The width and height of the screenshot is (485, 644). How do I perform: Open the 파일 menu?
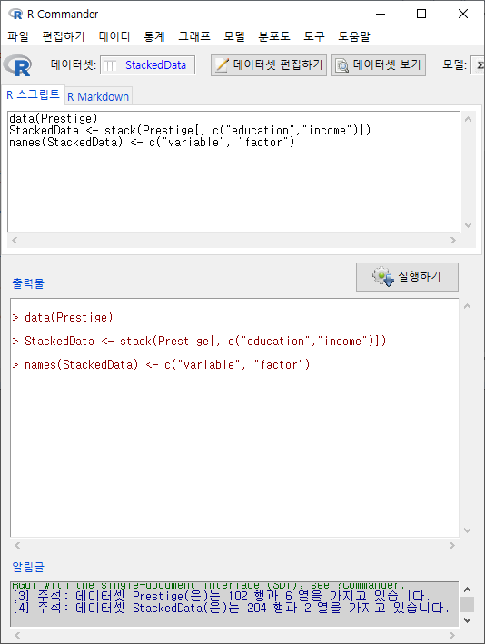[x=18, y=36]
